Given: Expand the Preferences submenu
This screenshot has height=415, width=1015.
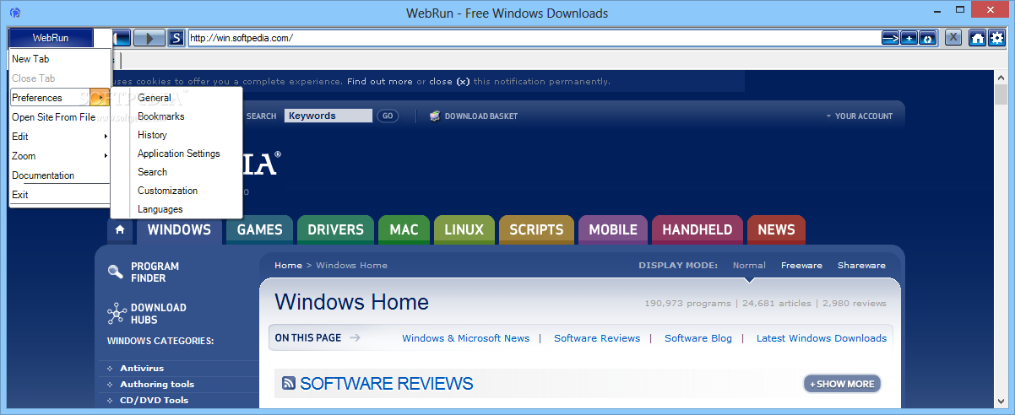Looking at the screenshot, I should (x=59, y=98).
